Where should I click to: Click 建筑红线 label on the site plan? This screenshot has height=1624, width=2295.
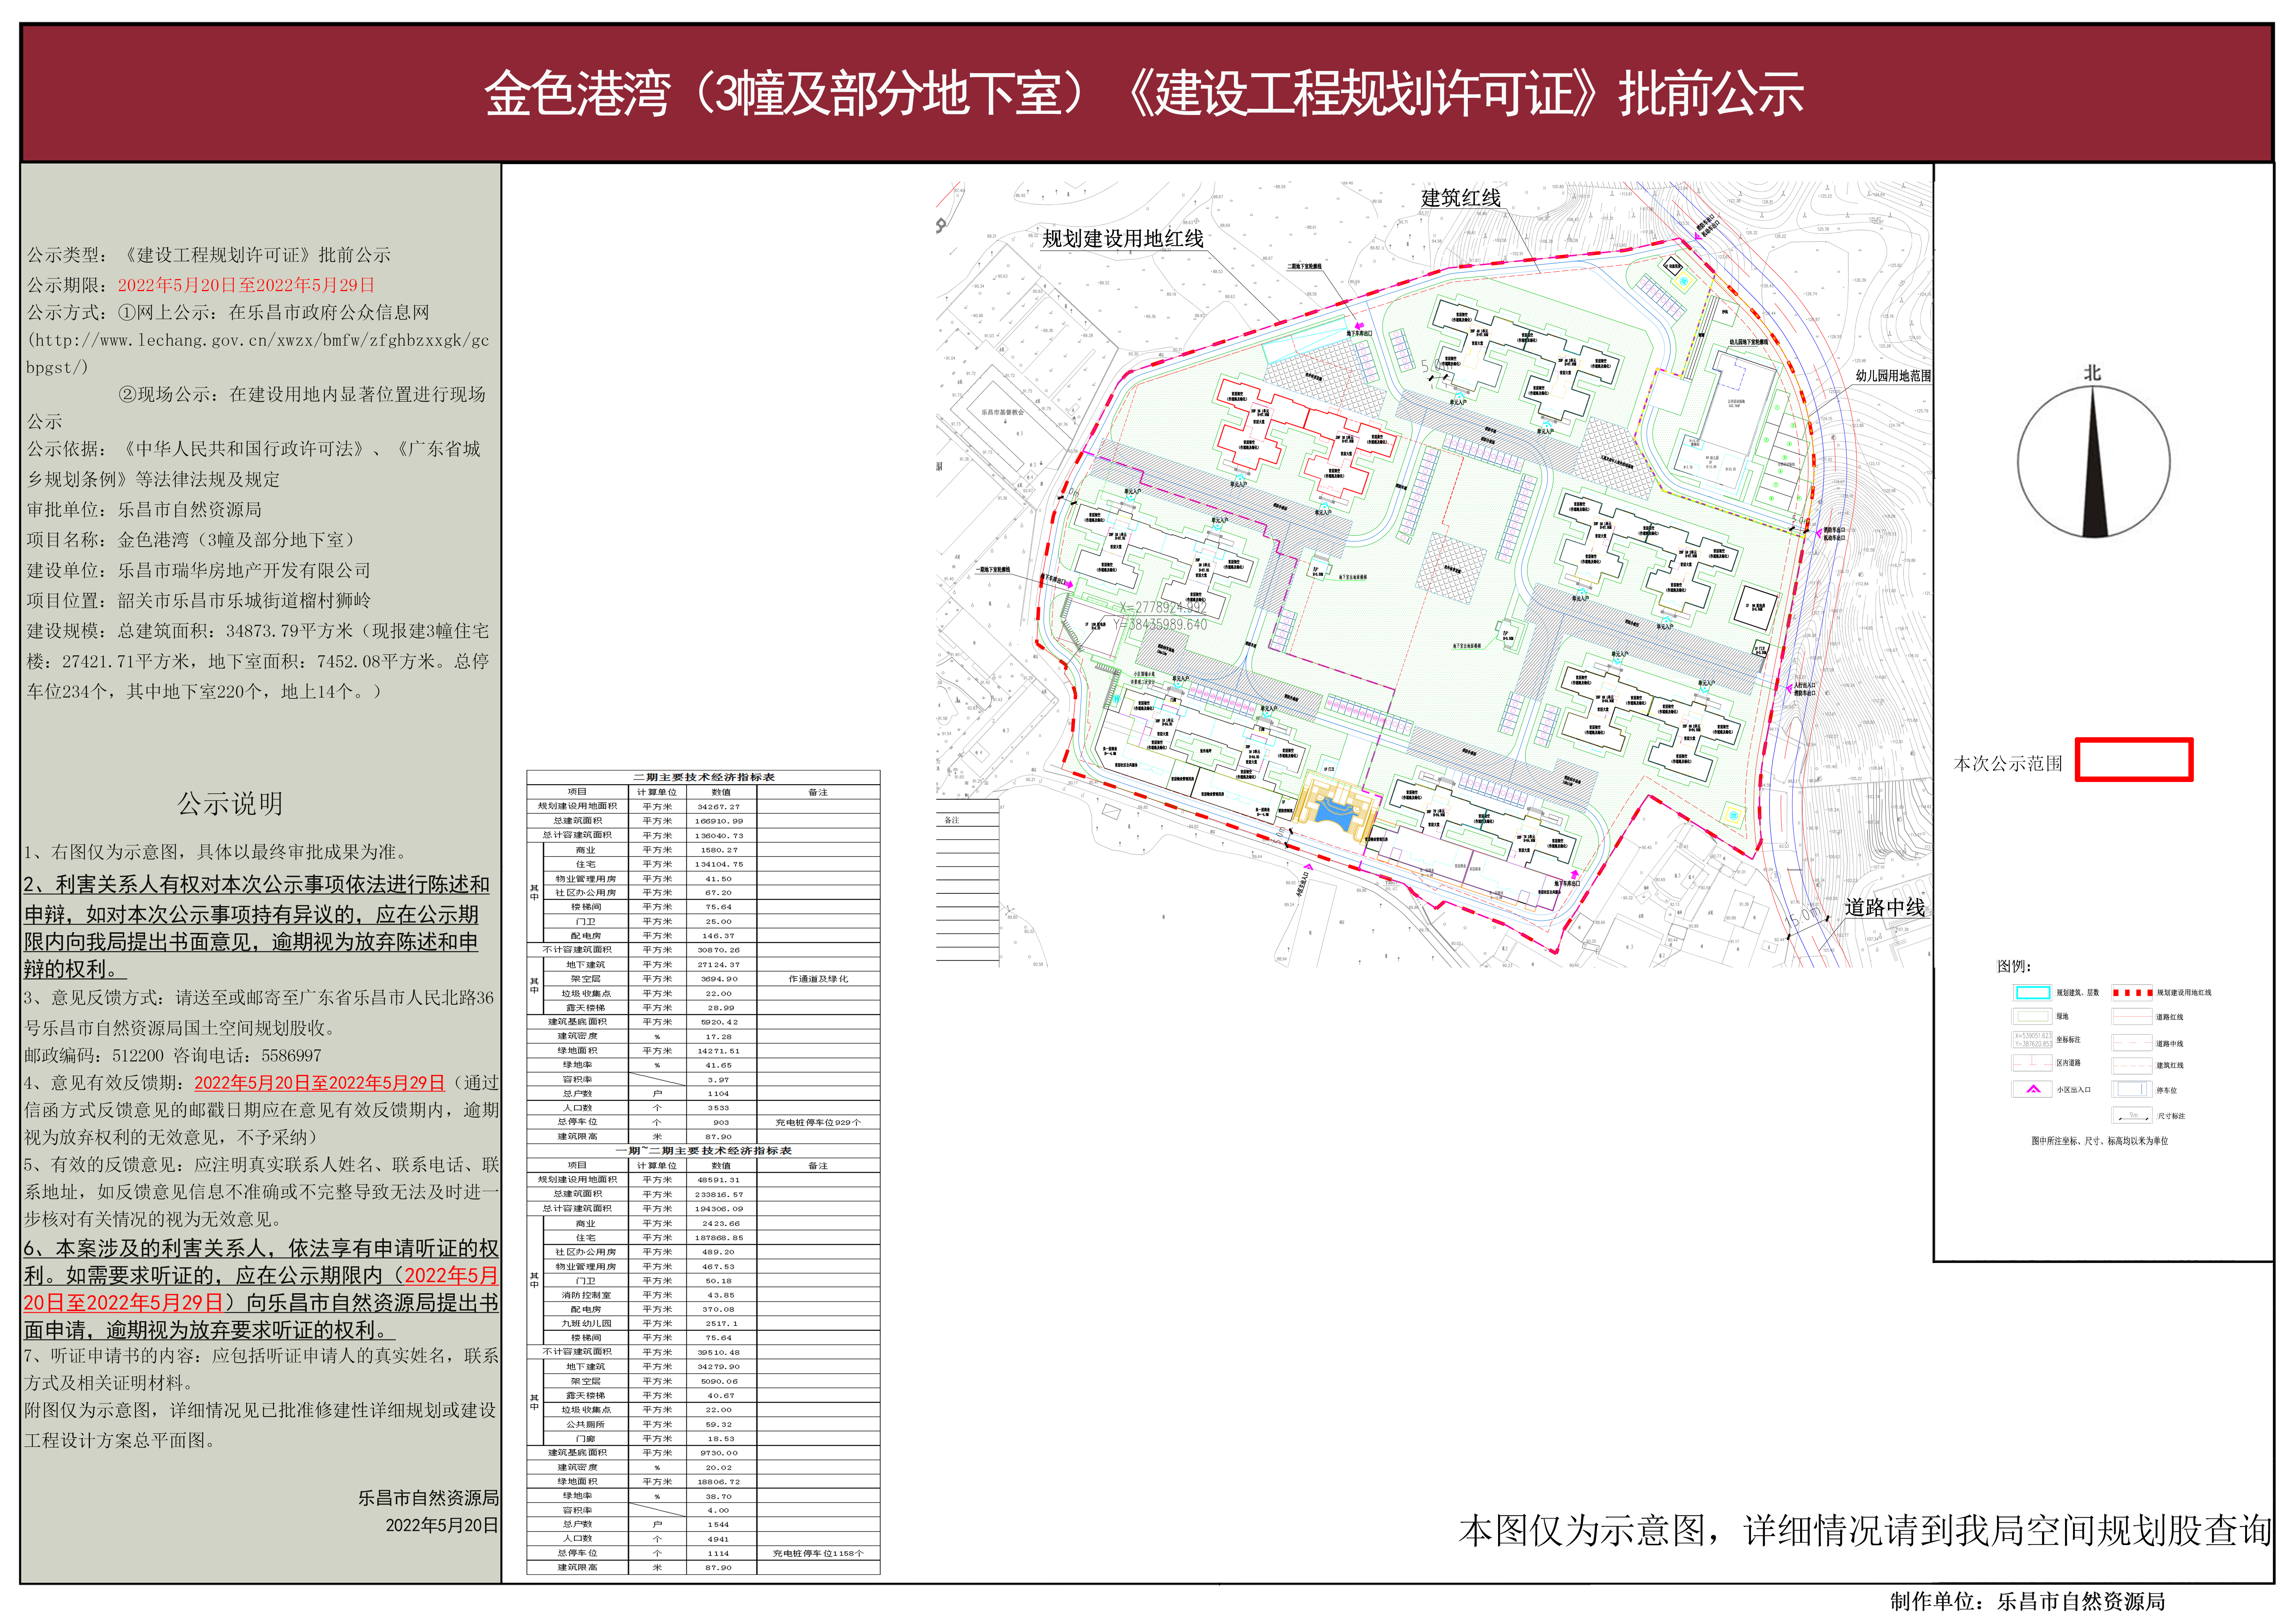click(x=1461, y=198)
